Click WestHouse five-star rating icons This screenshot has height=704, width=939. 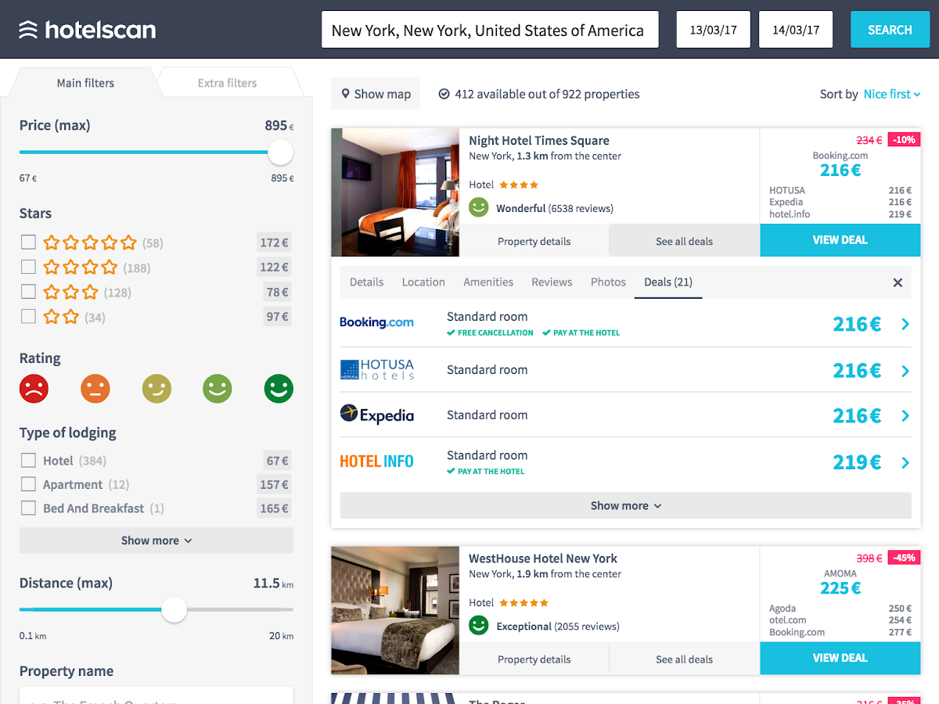coord(523,603)
